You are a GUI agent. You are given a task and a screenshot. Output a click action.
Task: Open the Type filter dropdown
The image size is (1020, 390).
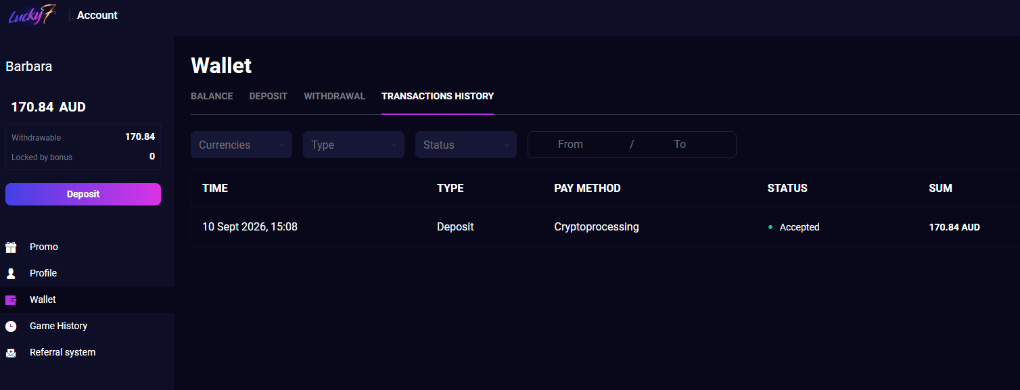pos(354,145)
